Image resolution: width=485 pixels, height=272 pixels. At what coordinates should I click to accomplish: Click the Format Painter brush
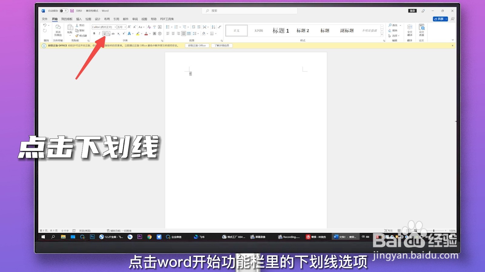tap(81, 36)
